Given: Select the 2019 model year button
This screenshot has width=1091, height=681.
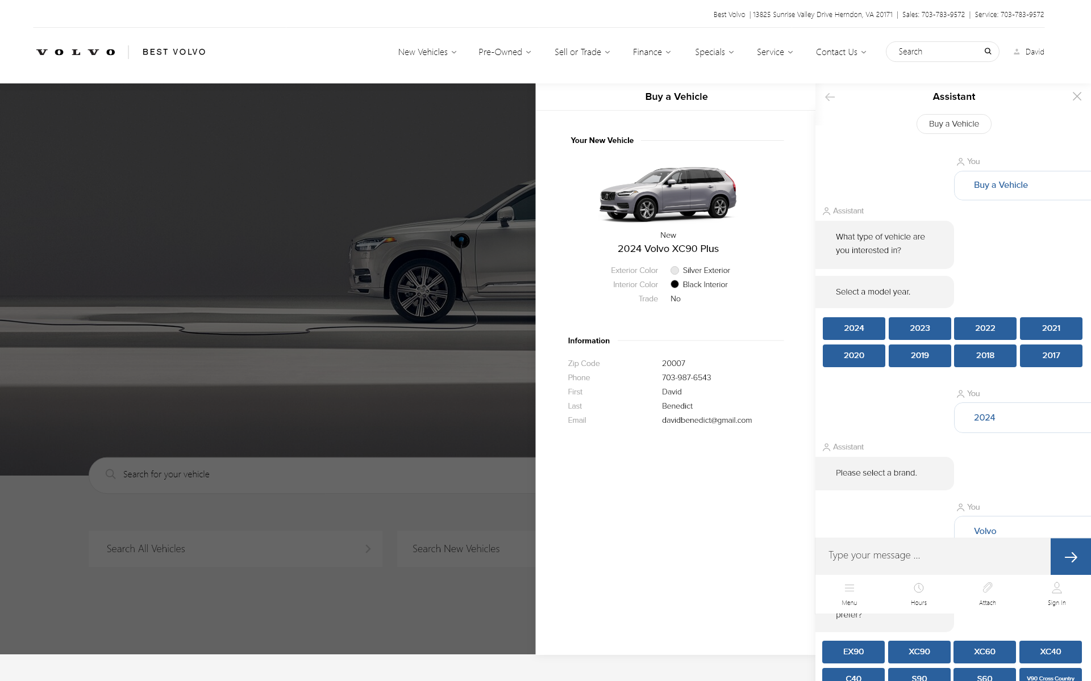Looking at the screenshot, I should pos(920,356).
